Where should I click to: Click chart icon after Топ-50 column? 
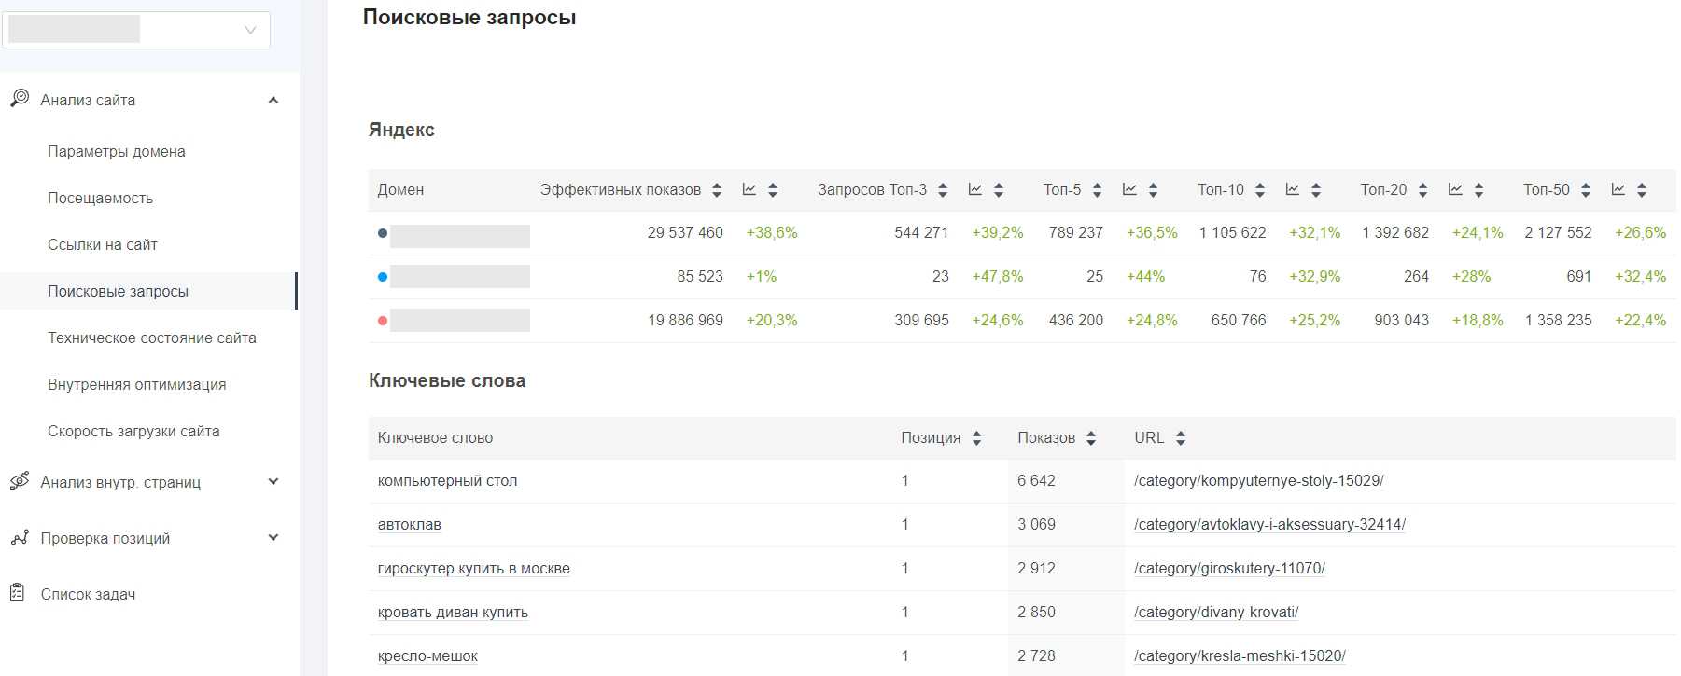[x=1618, y=189]
